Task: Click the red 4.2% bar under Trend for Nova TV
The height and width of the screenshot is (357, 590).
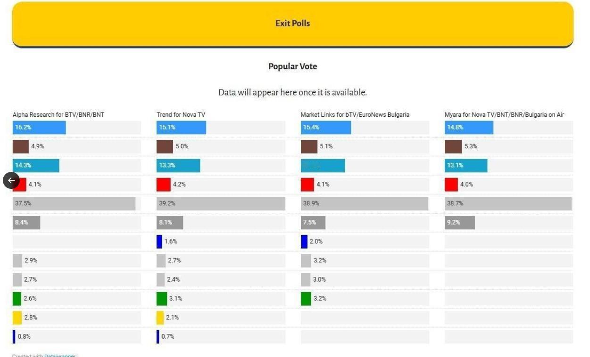Action: coord(165,185)
